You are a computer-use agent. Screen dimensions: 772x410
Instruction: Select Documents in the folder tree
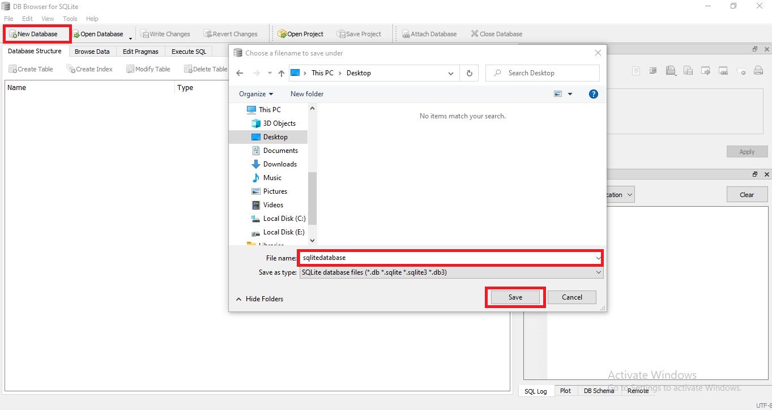pyautogui.click(x=280, y=151)
